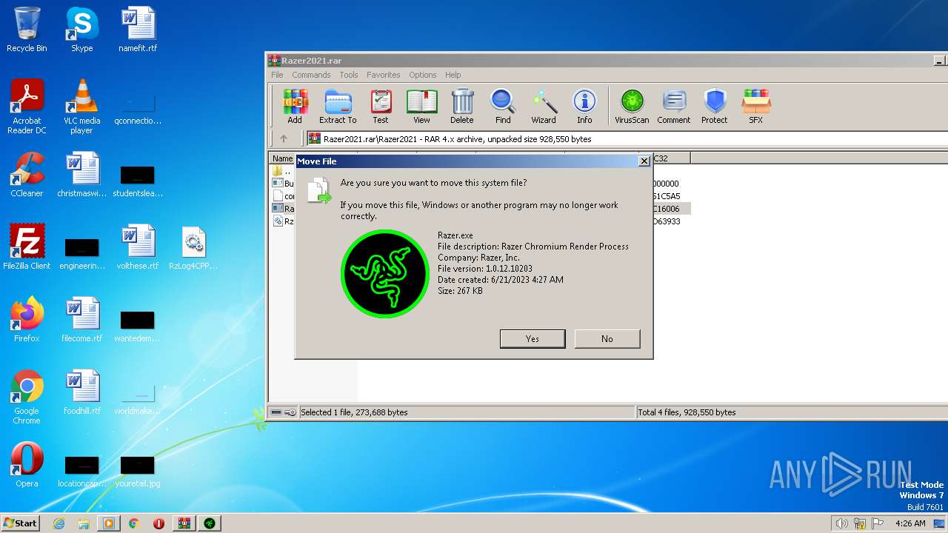This screenshot has height=533, width=948.
Task: Click the Google Chrome desktop shortcut
Action: (27, 397)
